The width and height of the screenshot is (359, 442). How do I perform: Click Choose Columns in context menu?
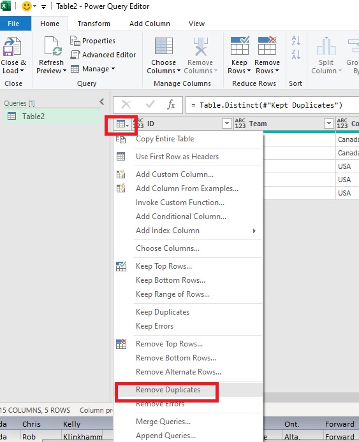click(188, 248)
